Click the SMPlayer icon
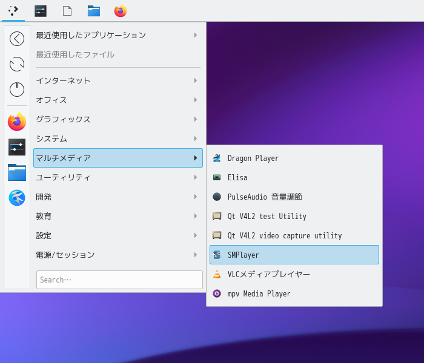The image size is (424, 363). 217,255
